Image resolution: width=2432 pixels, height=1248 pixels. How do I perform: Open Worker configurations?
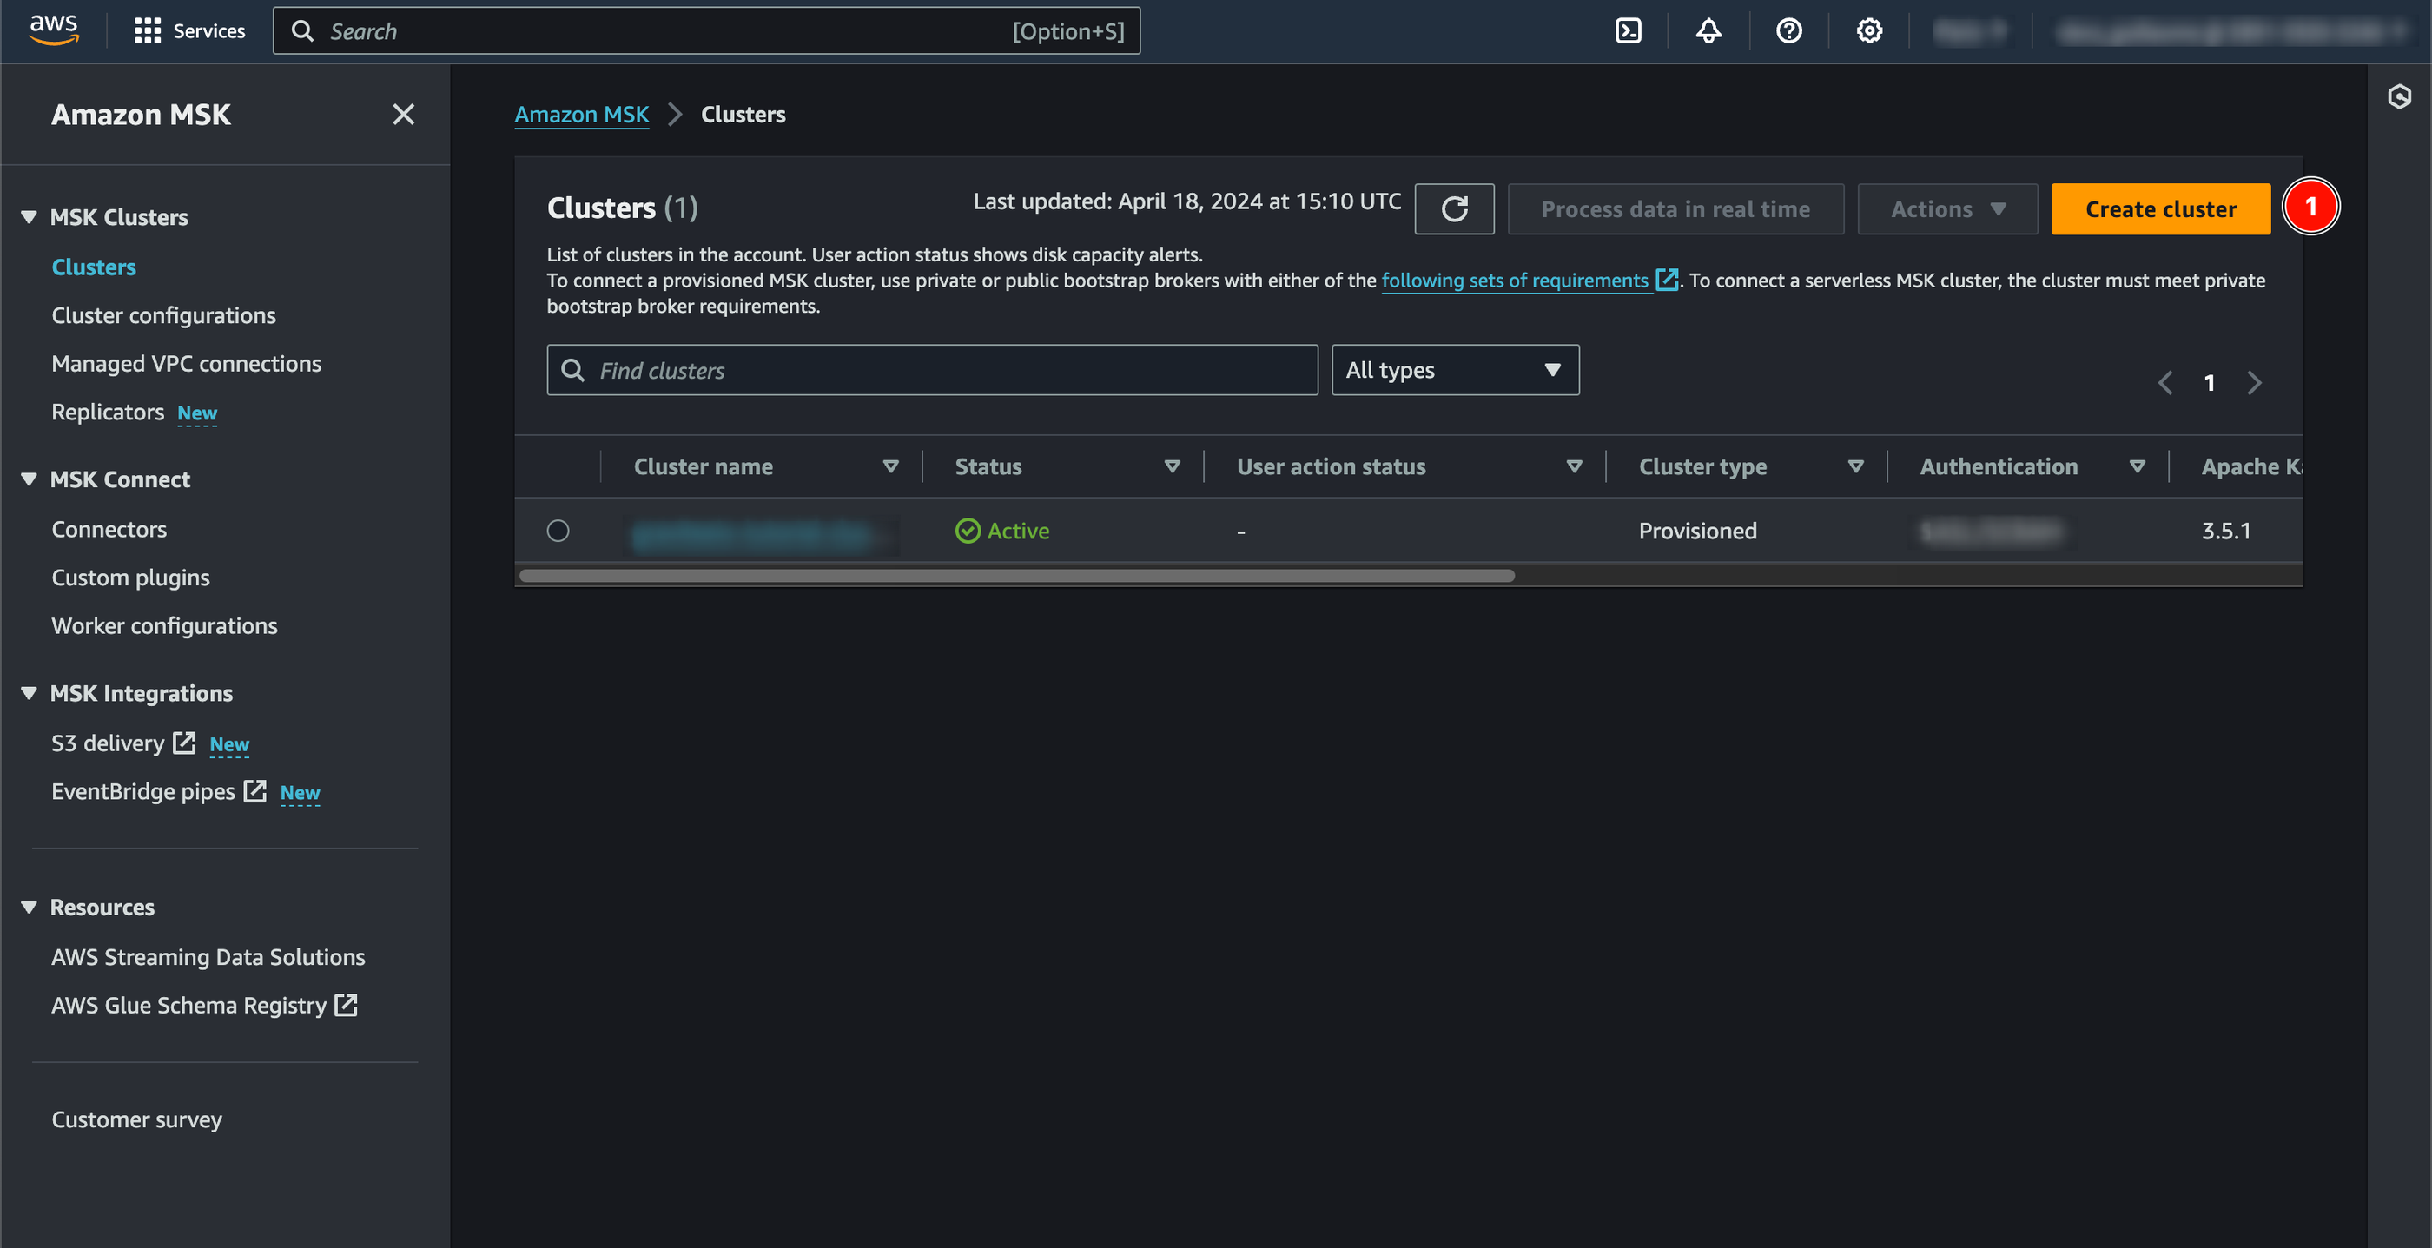[164, 626]
